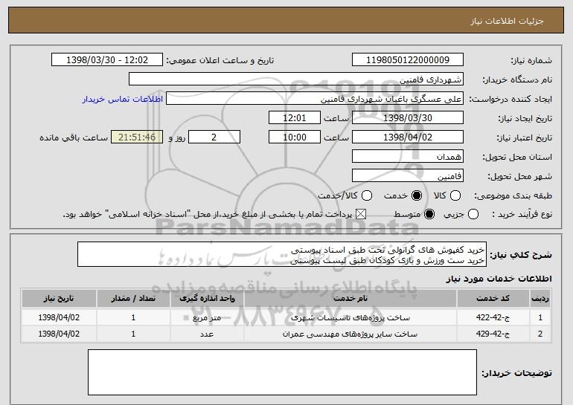Viewport: 573px width, 405px height.
Task: Click the تعداد / مقدار column header
Action: tap(133, 299)
